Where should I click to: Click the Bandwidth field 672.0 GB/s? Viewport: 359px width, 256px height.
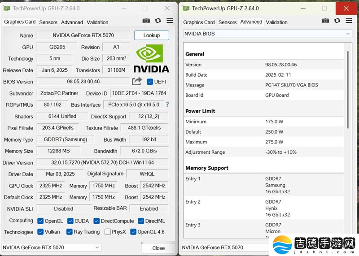(x=144, y=151)
